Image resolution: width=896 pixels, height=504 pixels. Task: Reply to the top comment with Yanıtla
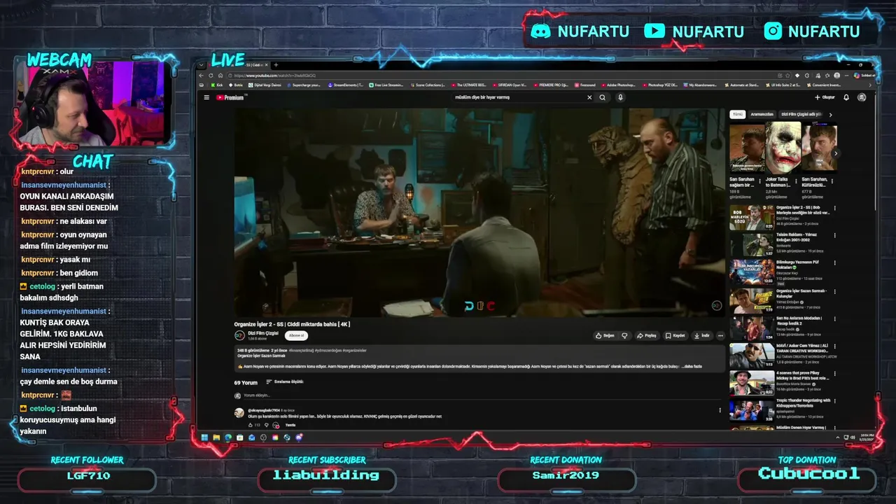pyautogui.click(x=290, y=425)
